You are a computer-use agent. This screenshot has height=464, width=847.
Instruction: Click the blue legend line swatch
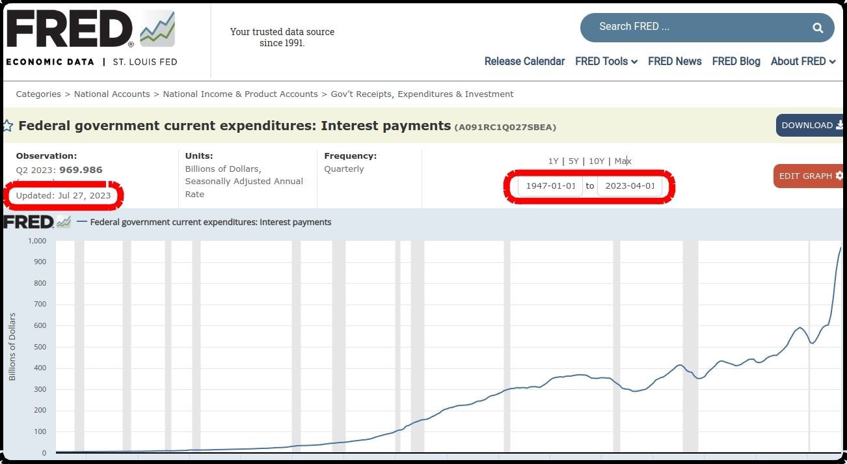tap(82, 222)
